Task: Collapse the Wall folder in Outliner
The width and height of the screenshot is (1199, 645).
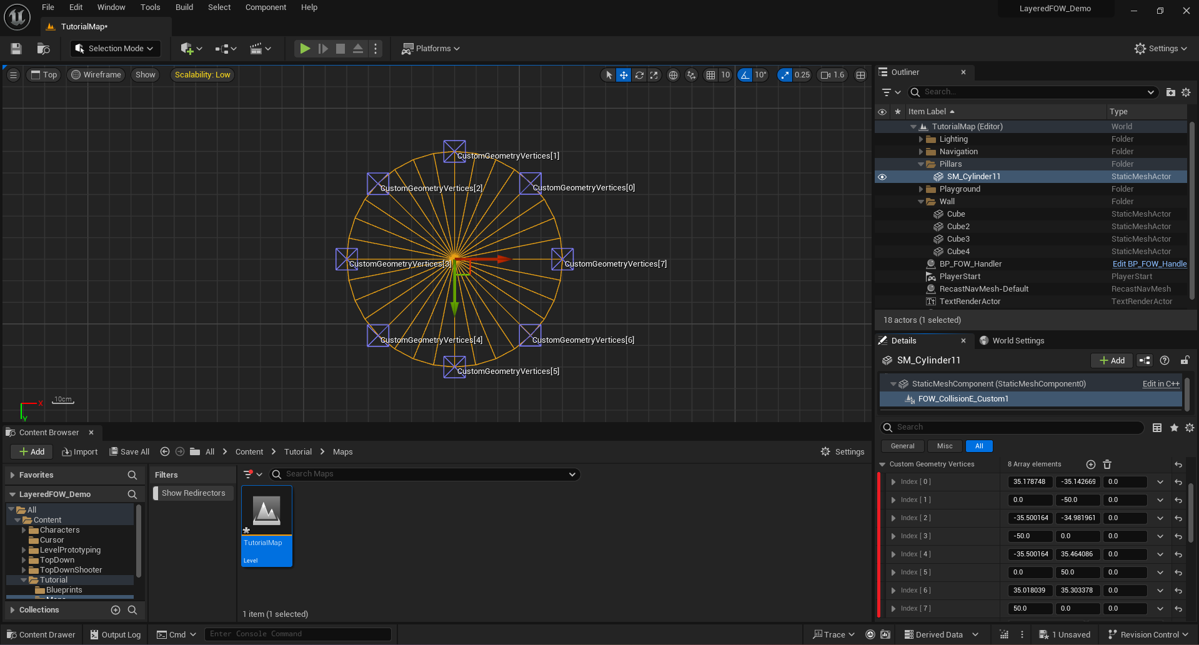Action: click(920, 202)
